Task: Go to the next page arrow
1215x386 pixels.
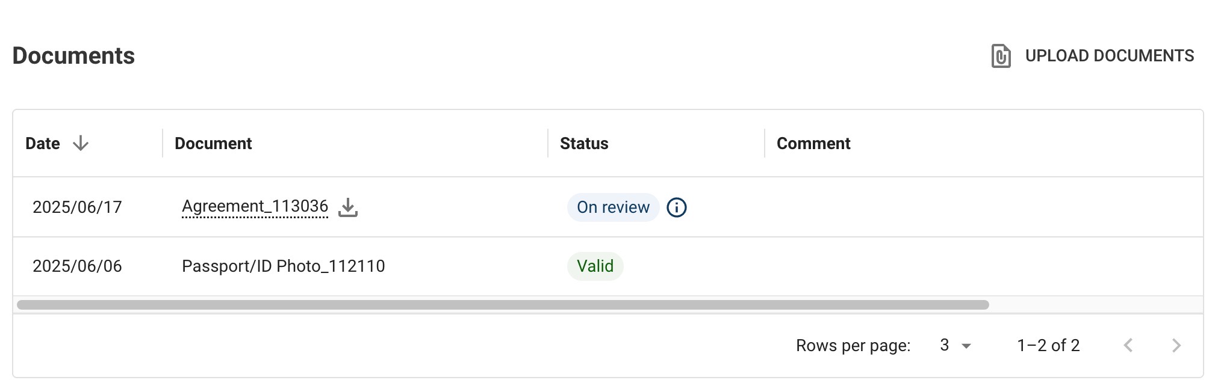Action: tap(1176, 345)
